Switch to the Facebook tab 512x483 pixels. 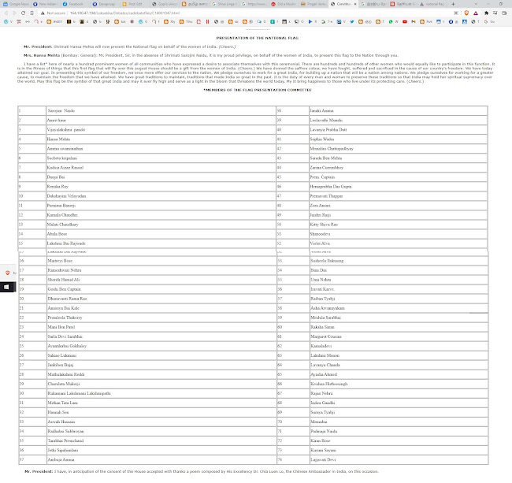coord(75,4)
